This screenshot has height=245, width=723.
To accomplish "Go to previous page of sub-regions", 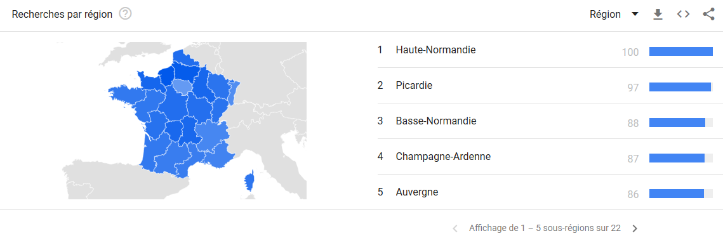I will (455, 228).
